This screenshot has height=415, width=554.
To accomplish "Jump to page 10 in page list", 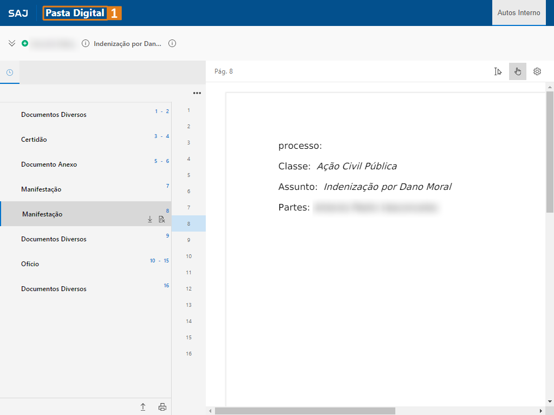I will (x=188, y=256).
